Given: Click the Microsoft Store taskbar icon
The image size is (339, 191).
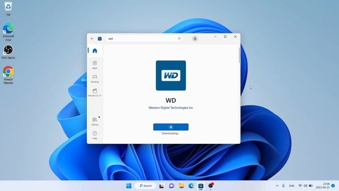Looking at the screenshot, I should click(x=201, y=186).
